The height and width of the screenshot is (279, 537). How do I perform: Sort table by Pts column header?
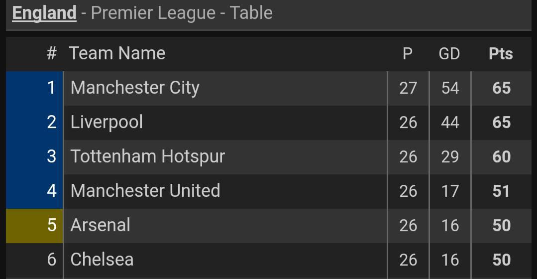pos(500,54)
